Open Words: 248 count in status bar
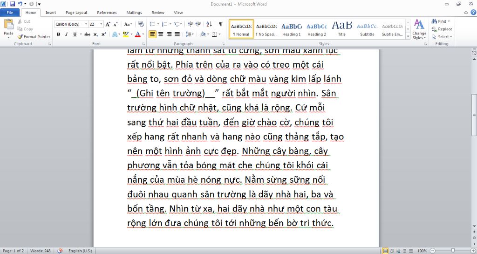 tap(41, 251)
